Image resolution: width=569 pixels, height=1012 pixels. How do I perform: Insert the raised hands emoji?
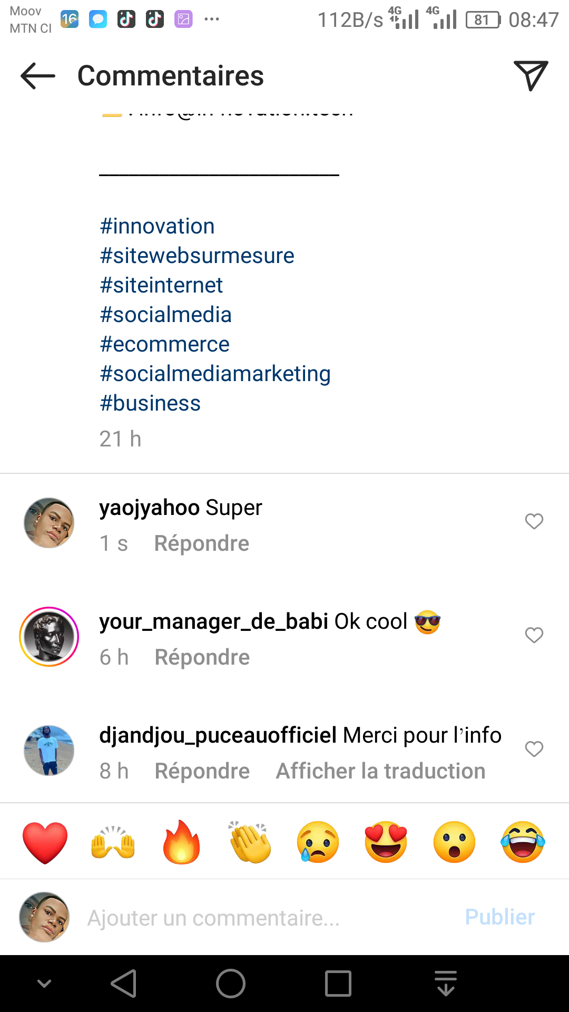[x=113, y=842]
